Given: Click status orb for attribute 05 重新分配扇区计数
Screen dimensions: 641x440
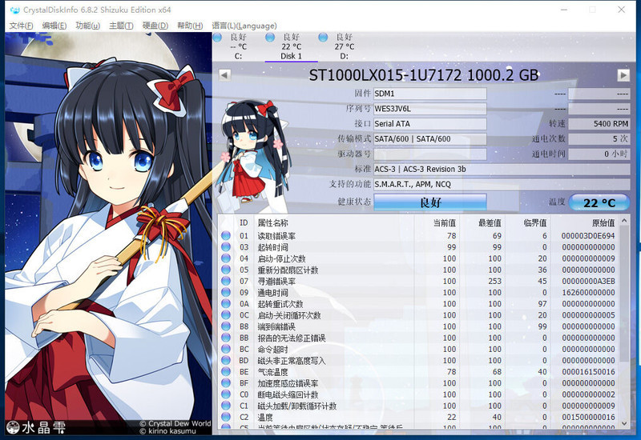Looking at the screenshot, I should pyautogui.click(x=226, y=270).
